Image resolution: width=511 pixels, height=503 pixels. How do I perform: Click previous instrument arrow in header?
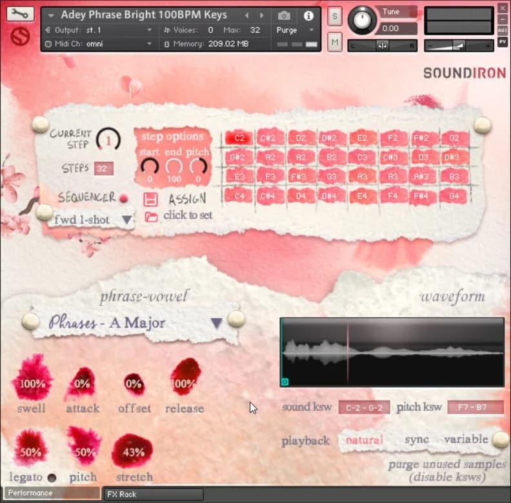click(x=246, y=15)
